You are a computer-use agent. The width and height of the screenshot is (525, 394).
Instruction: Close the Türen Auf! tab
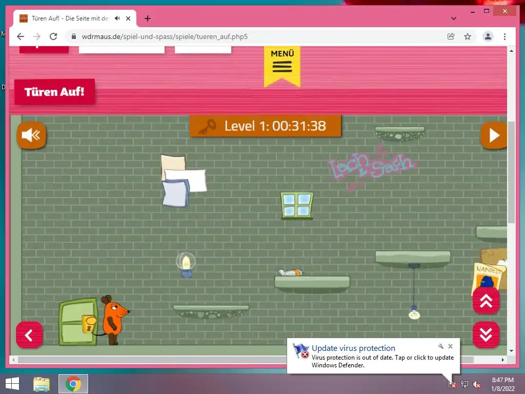click(128, 18)
